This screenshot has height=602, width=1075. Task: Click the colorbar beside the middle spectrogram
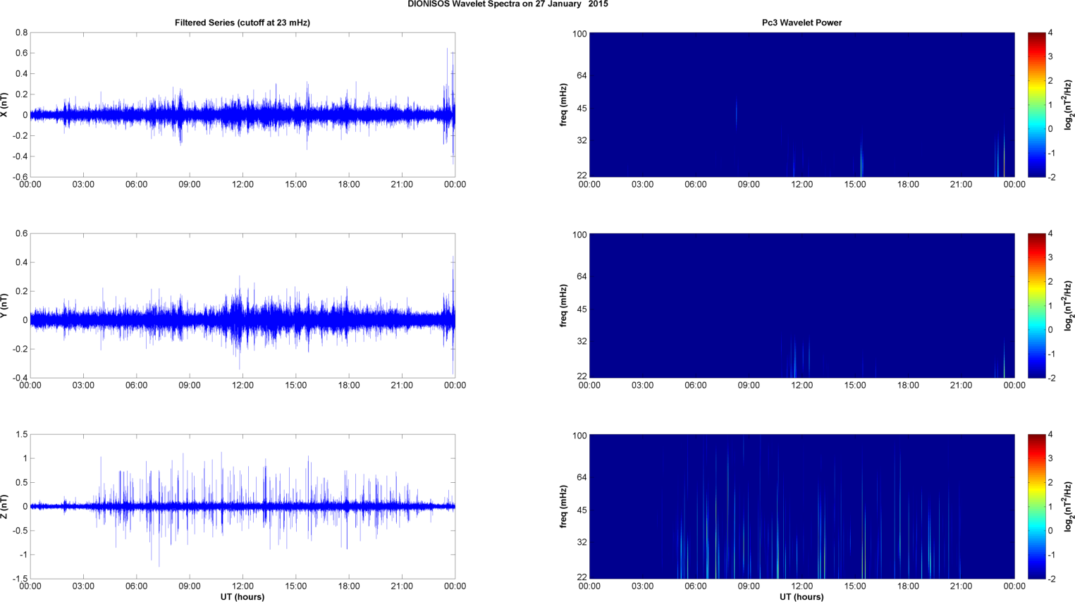pyautogui.click(x=1036, y=306)
